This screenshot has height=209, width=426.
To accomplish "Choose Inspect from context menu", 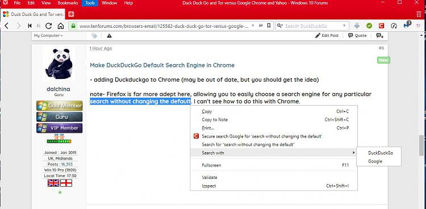I will [274, 186].
